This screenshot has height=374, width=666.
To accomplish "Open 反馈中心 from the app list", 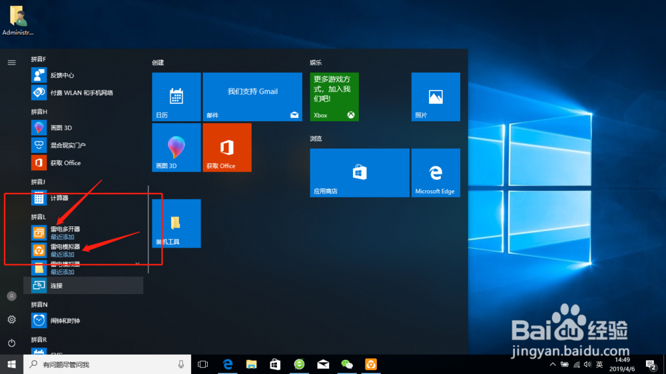I will (x=83, y=75).
